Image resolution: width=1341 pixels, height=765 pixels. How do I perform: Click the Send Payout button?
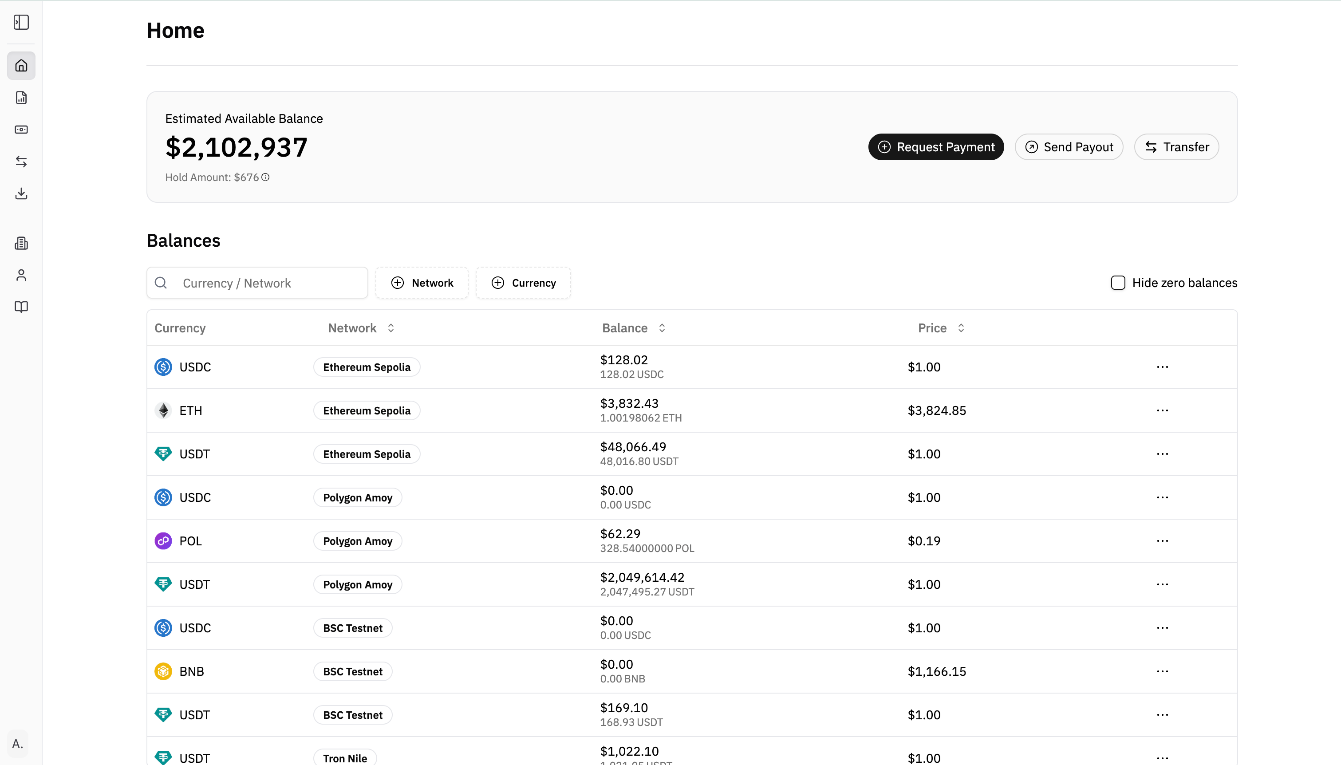pyautogui.click(x=1069, y=147)
